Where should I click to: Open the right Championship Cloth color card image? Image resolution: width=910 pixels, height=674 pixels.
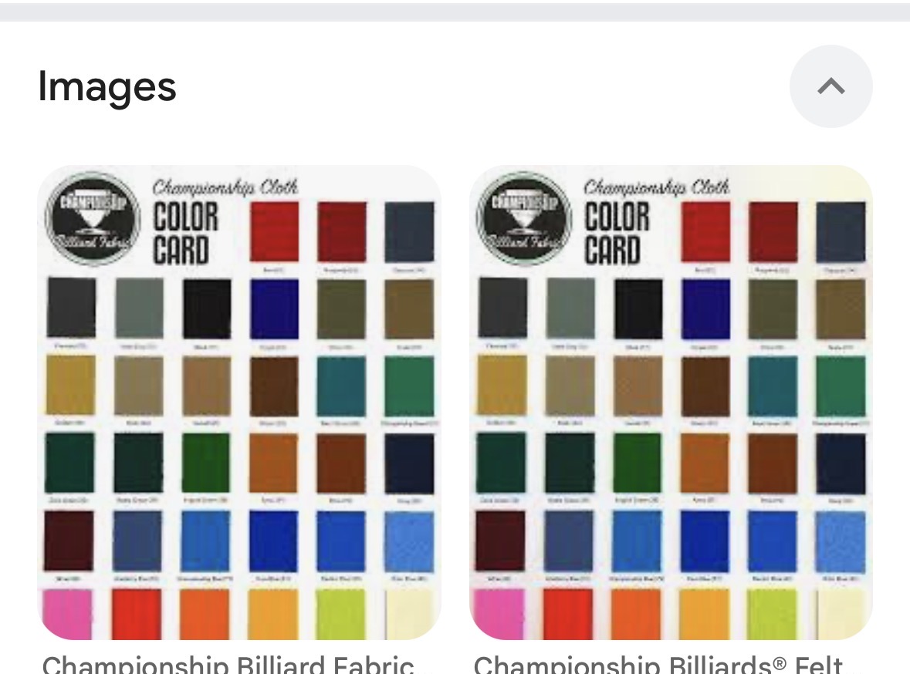(x=671, y=403)
